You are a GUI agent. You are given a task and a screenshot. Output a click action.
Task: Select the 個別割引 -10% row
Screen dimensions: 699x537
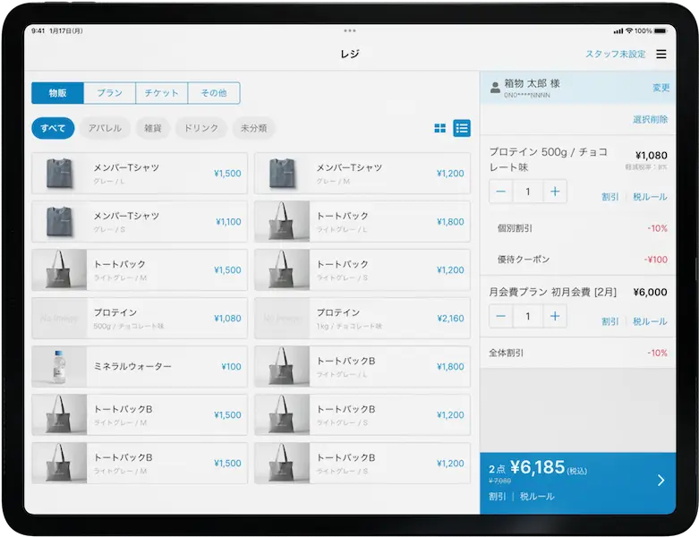578,228
